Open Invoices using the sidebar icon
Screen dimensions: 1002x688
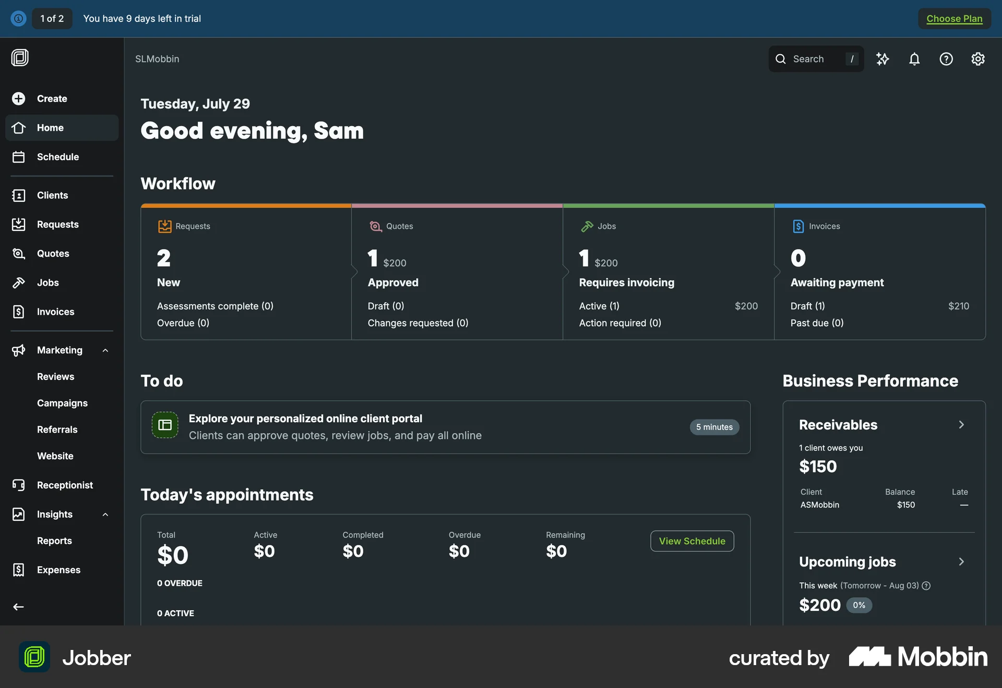tap(18, 312)
